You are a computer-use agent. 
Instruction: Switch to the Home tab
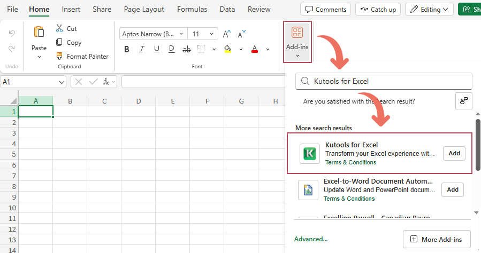click(x=39, y=10)
